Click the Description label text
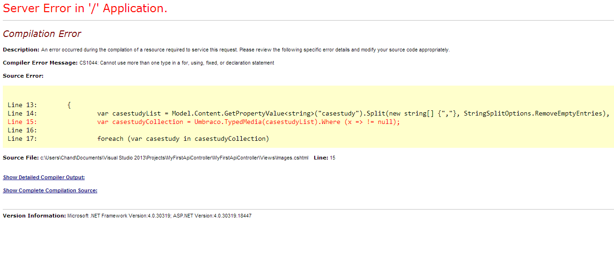614x261 pixels. pyautogui.click(x=21, y=50)
